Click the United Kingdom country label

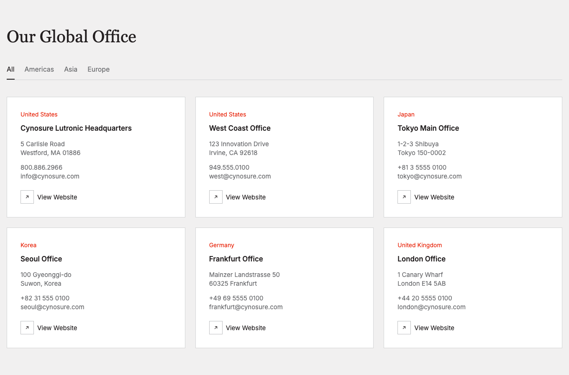pos(420,245)
